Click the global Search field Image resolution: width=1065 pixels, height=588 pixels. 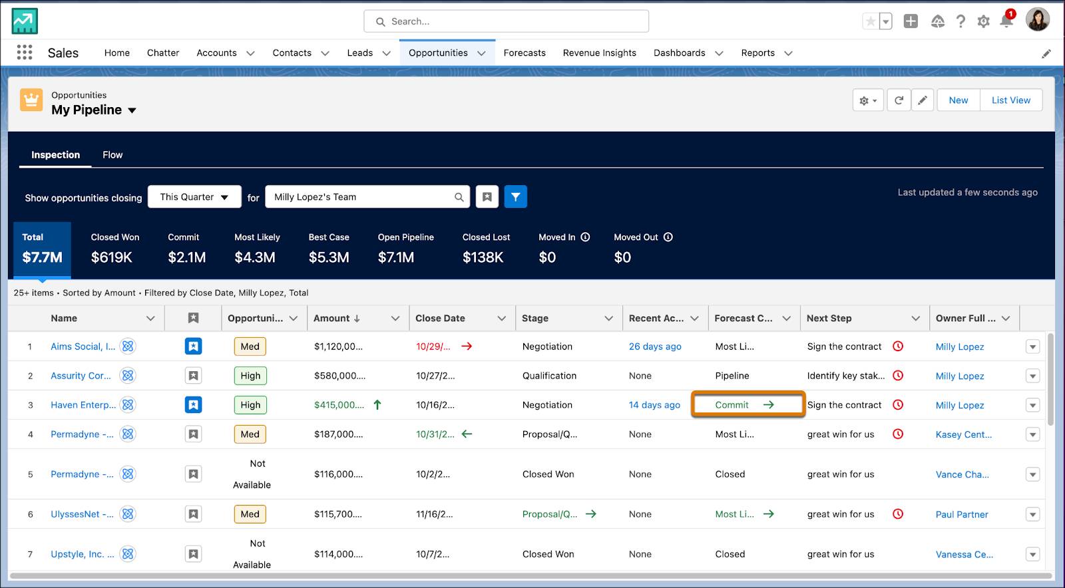click(x=507, y=21)
